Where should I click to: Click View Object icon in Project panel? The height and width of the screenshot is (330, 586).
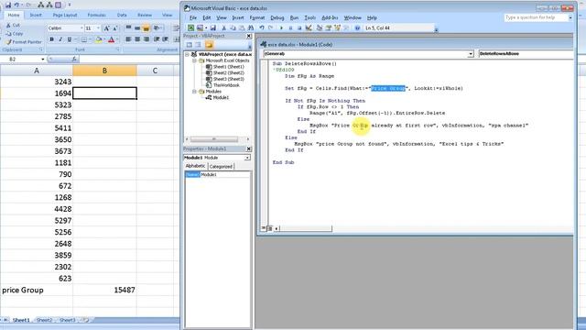199,45
